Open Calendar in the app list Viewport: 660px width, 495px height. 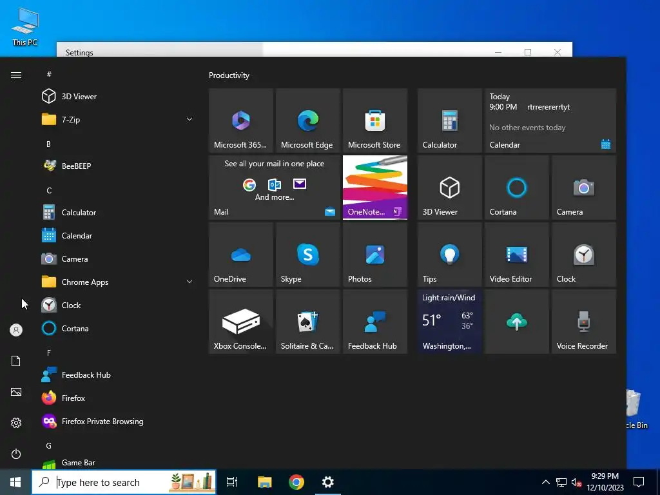pos(118,235)
